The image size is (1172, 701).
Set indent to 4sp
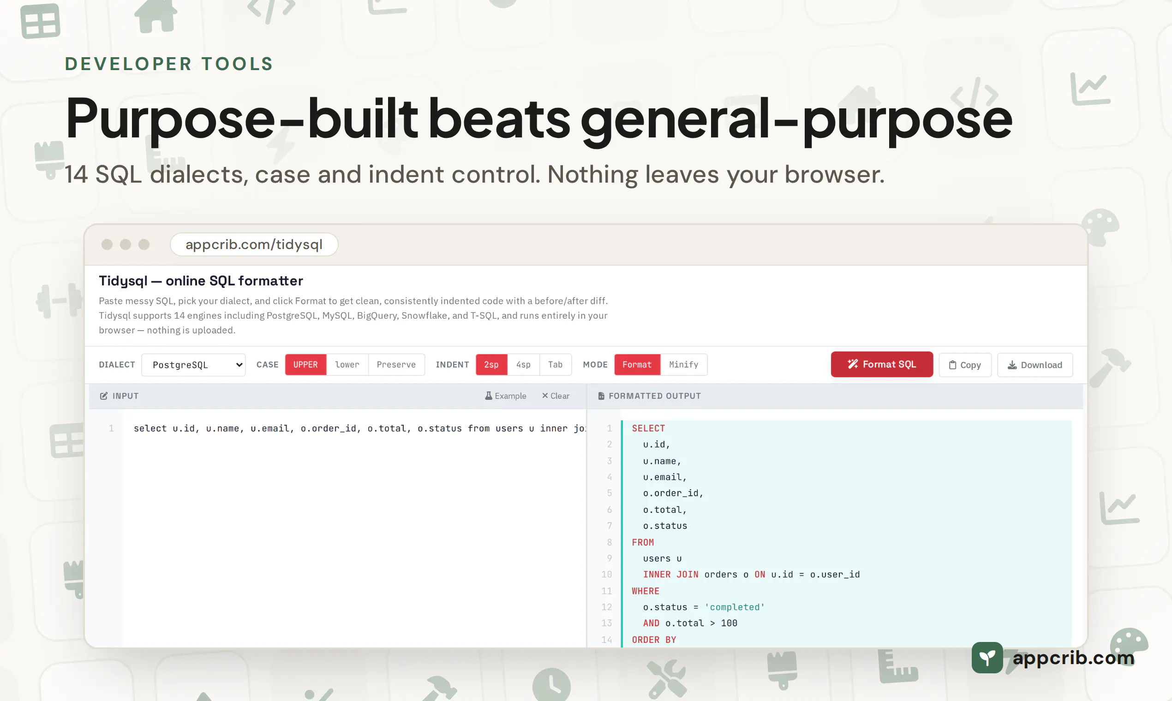point(523,365)
